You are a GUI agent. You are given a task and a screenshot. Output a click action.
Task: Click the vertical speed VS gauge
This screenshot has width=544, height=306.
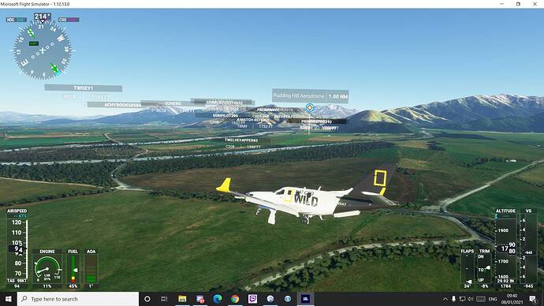(x=528, y=248)
